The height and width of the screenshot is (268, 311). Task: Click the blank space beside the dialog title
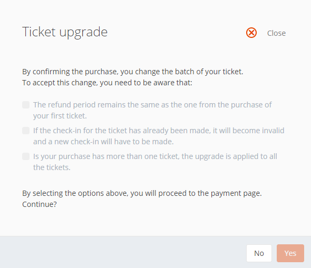[x=177, y=32]
